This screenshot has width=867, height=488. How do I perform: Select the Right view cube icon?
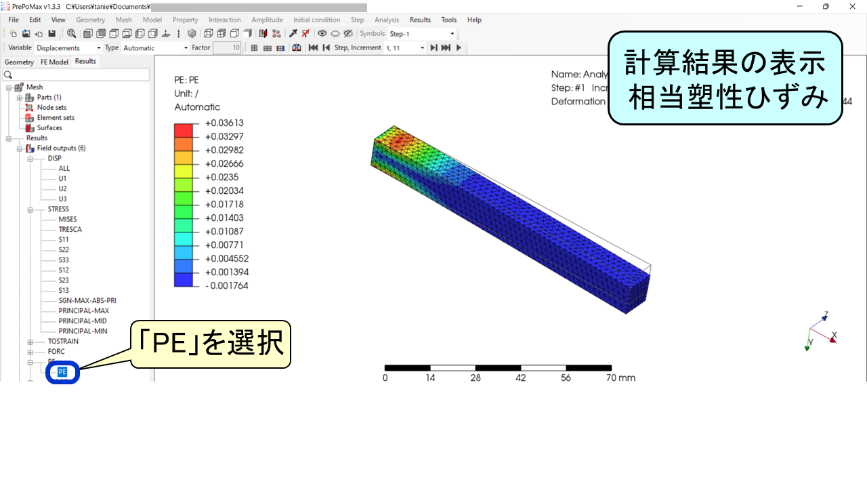coord(152,34)
